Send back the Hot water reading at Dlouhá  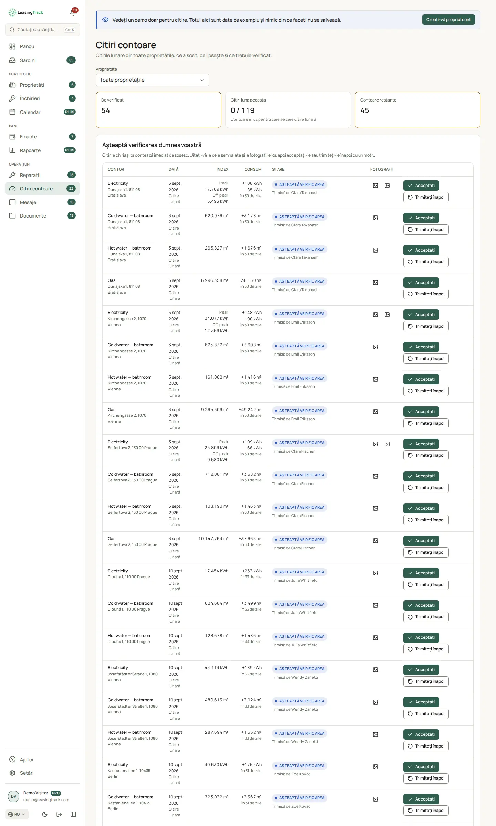point(426,649)
